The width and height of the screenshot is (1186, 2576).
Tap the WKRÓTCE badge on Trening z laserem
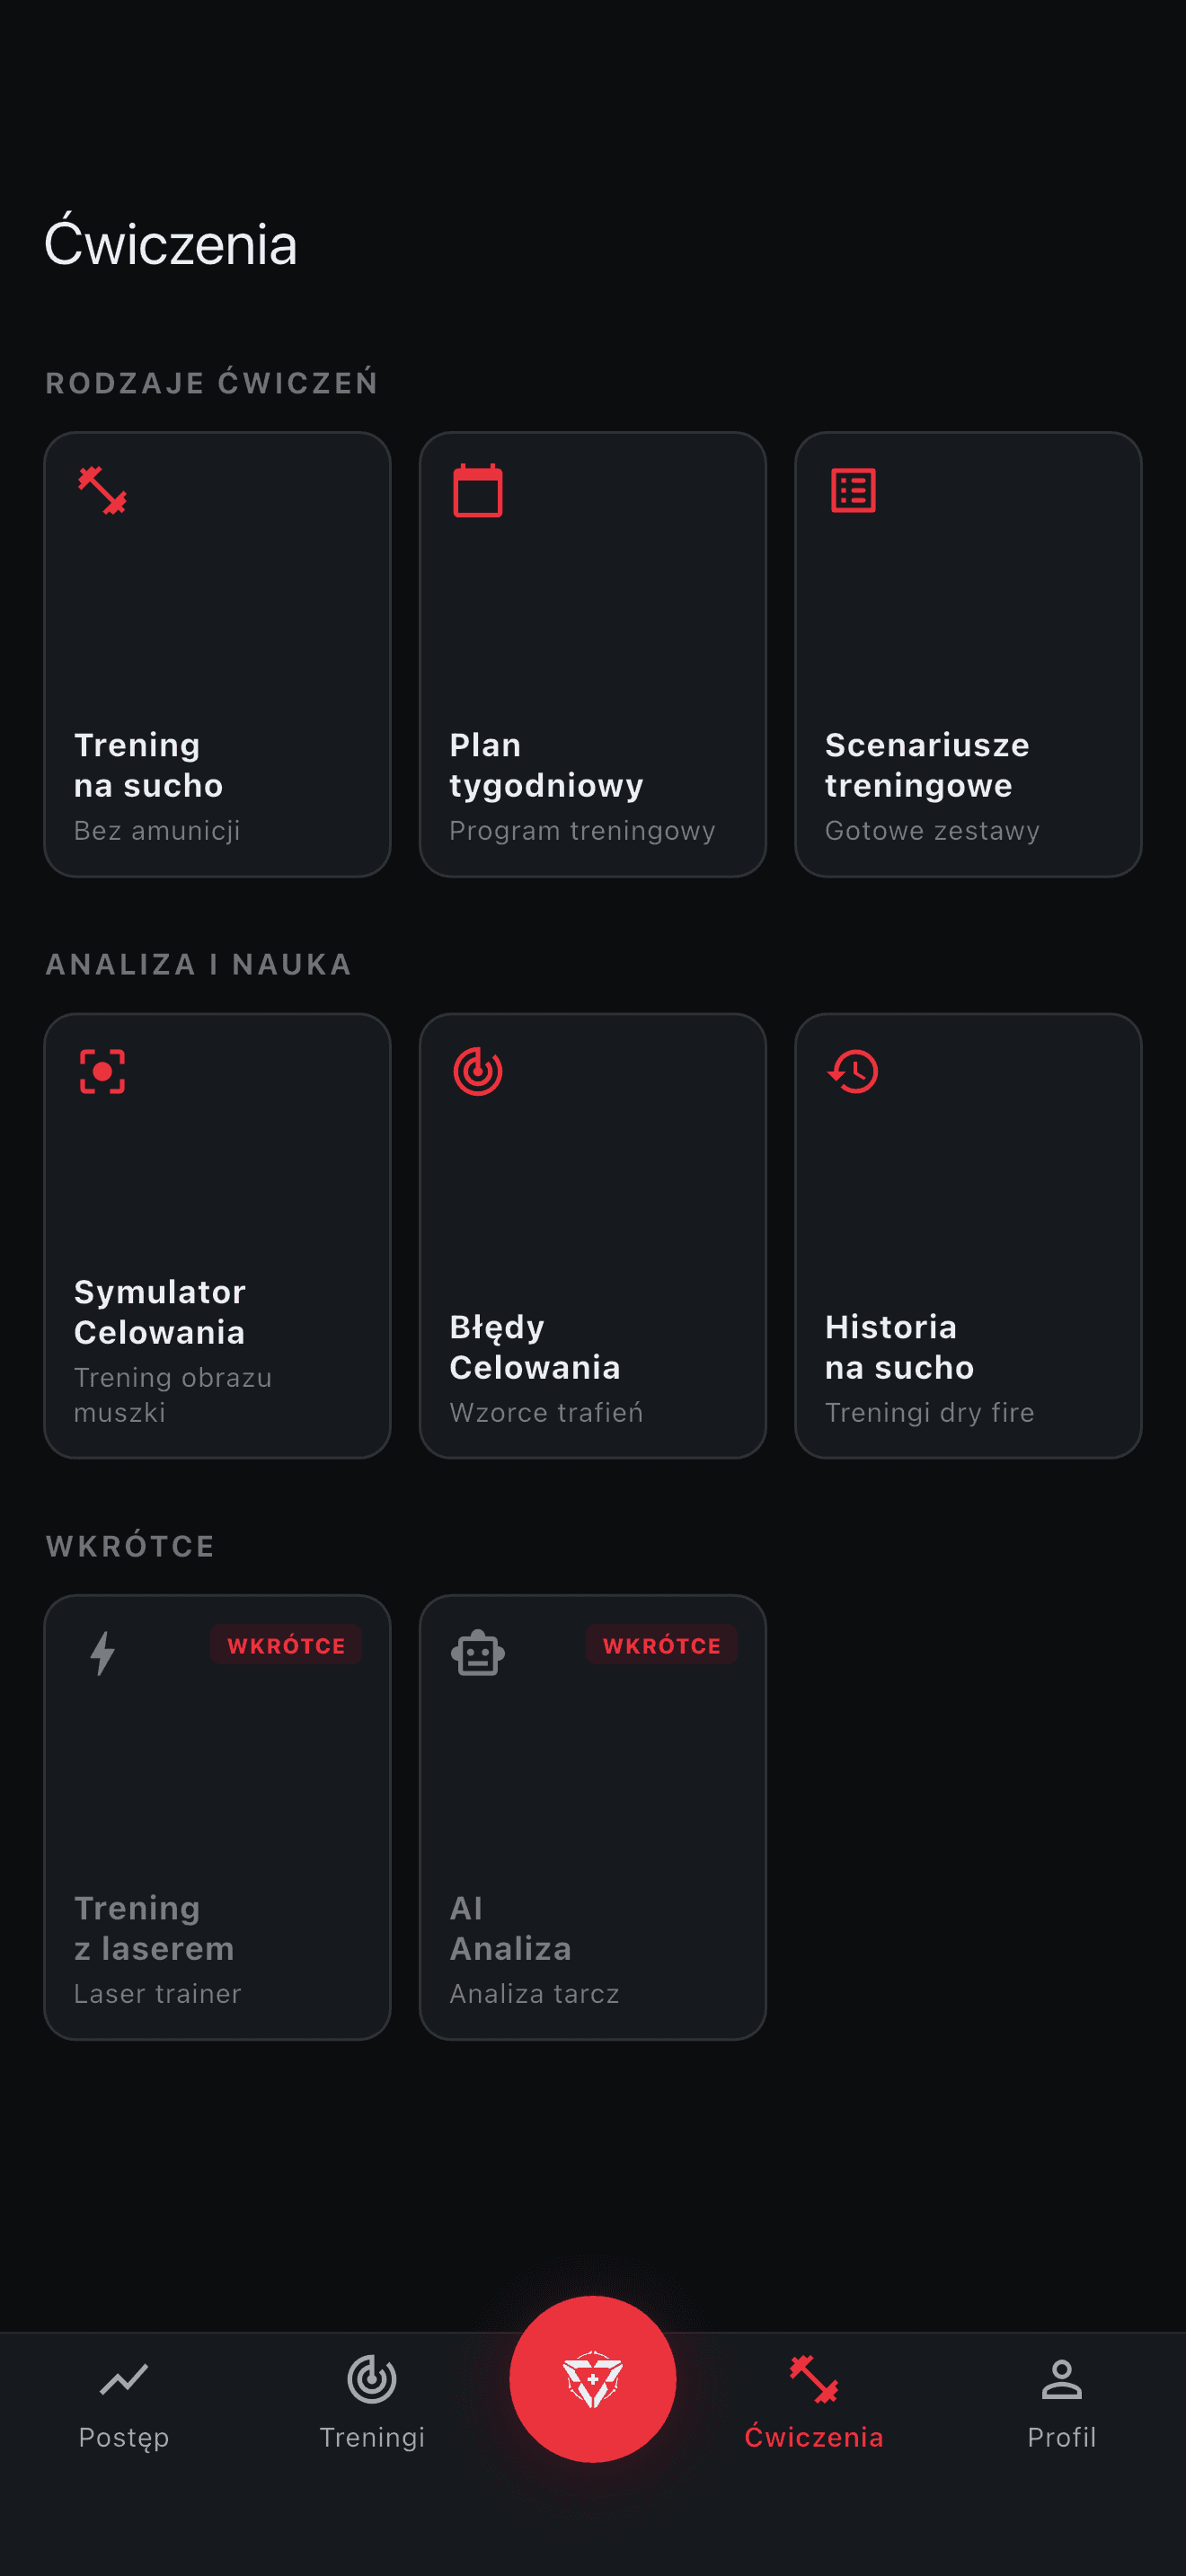(286, 1645)
